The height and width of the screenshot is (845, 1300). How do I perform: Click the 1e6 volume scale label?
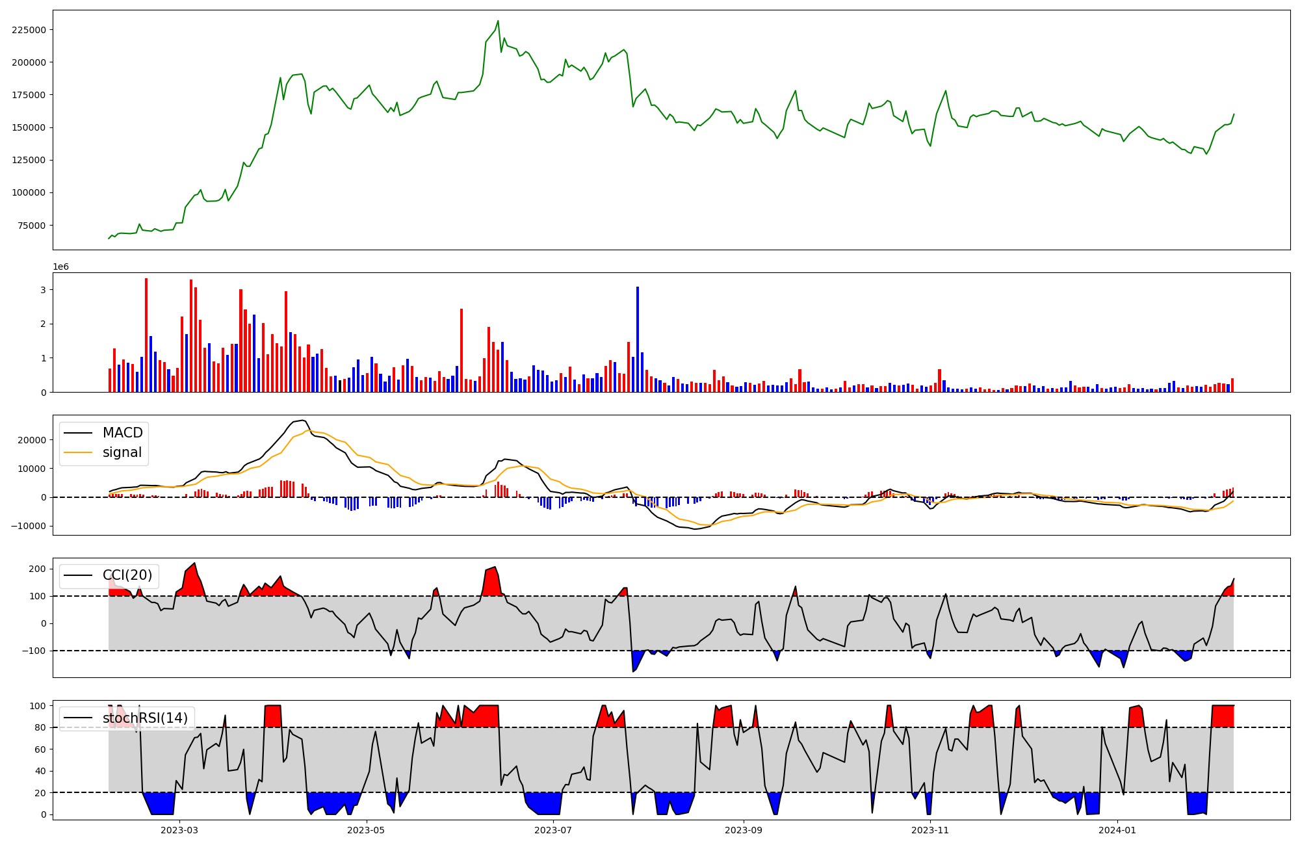60,267
